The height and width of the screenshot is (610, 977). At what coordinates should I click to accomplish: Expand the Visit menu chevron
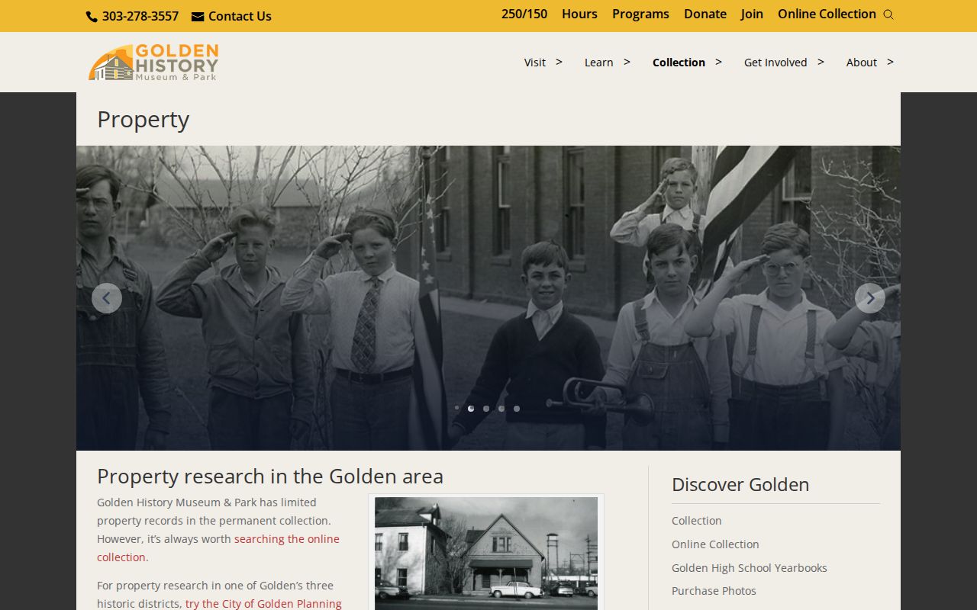[559, 62]
